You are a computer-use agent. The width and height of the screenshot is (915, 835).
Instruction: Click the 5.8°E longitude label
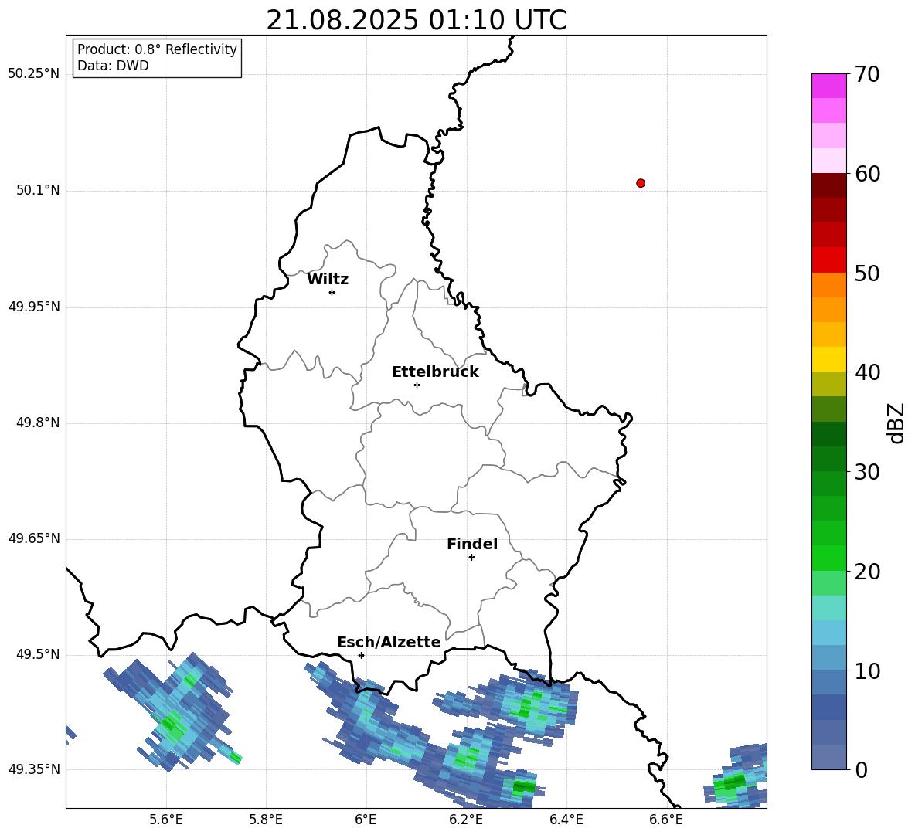pos(266,820)
